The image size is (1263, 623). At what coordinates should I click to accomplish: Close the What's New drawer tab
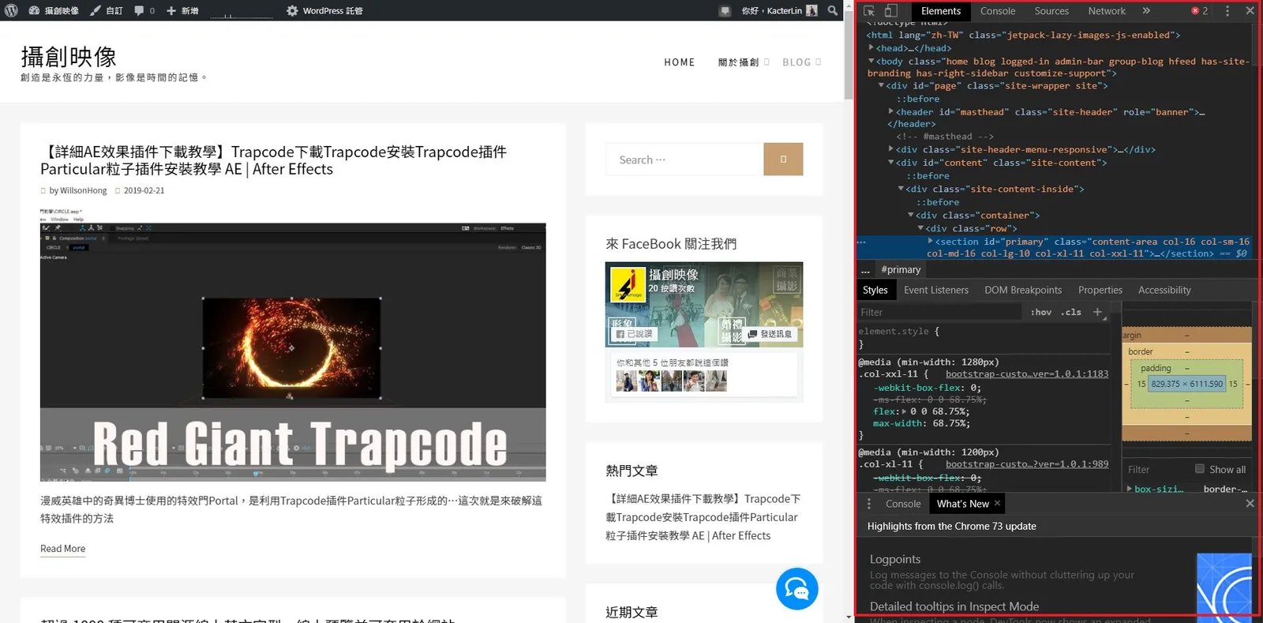click(x=997, y=503)
